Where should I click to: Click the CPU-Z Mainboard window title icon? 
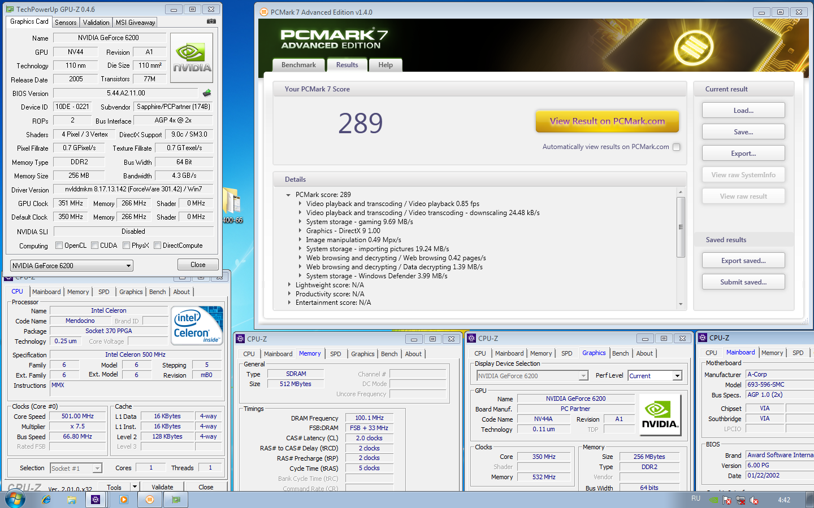pos(703,338)
